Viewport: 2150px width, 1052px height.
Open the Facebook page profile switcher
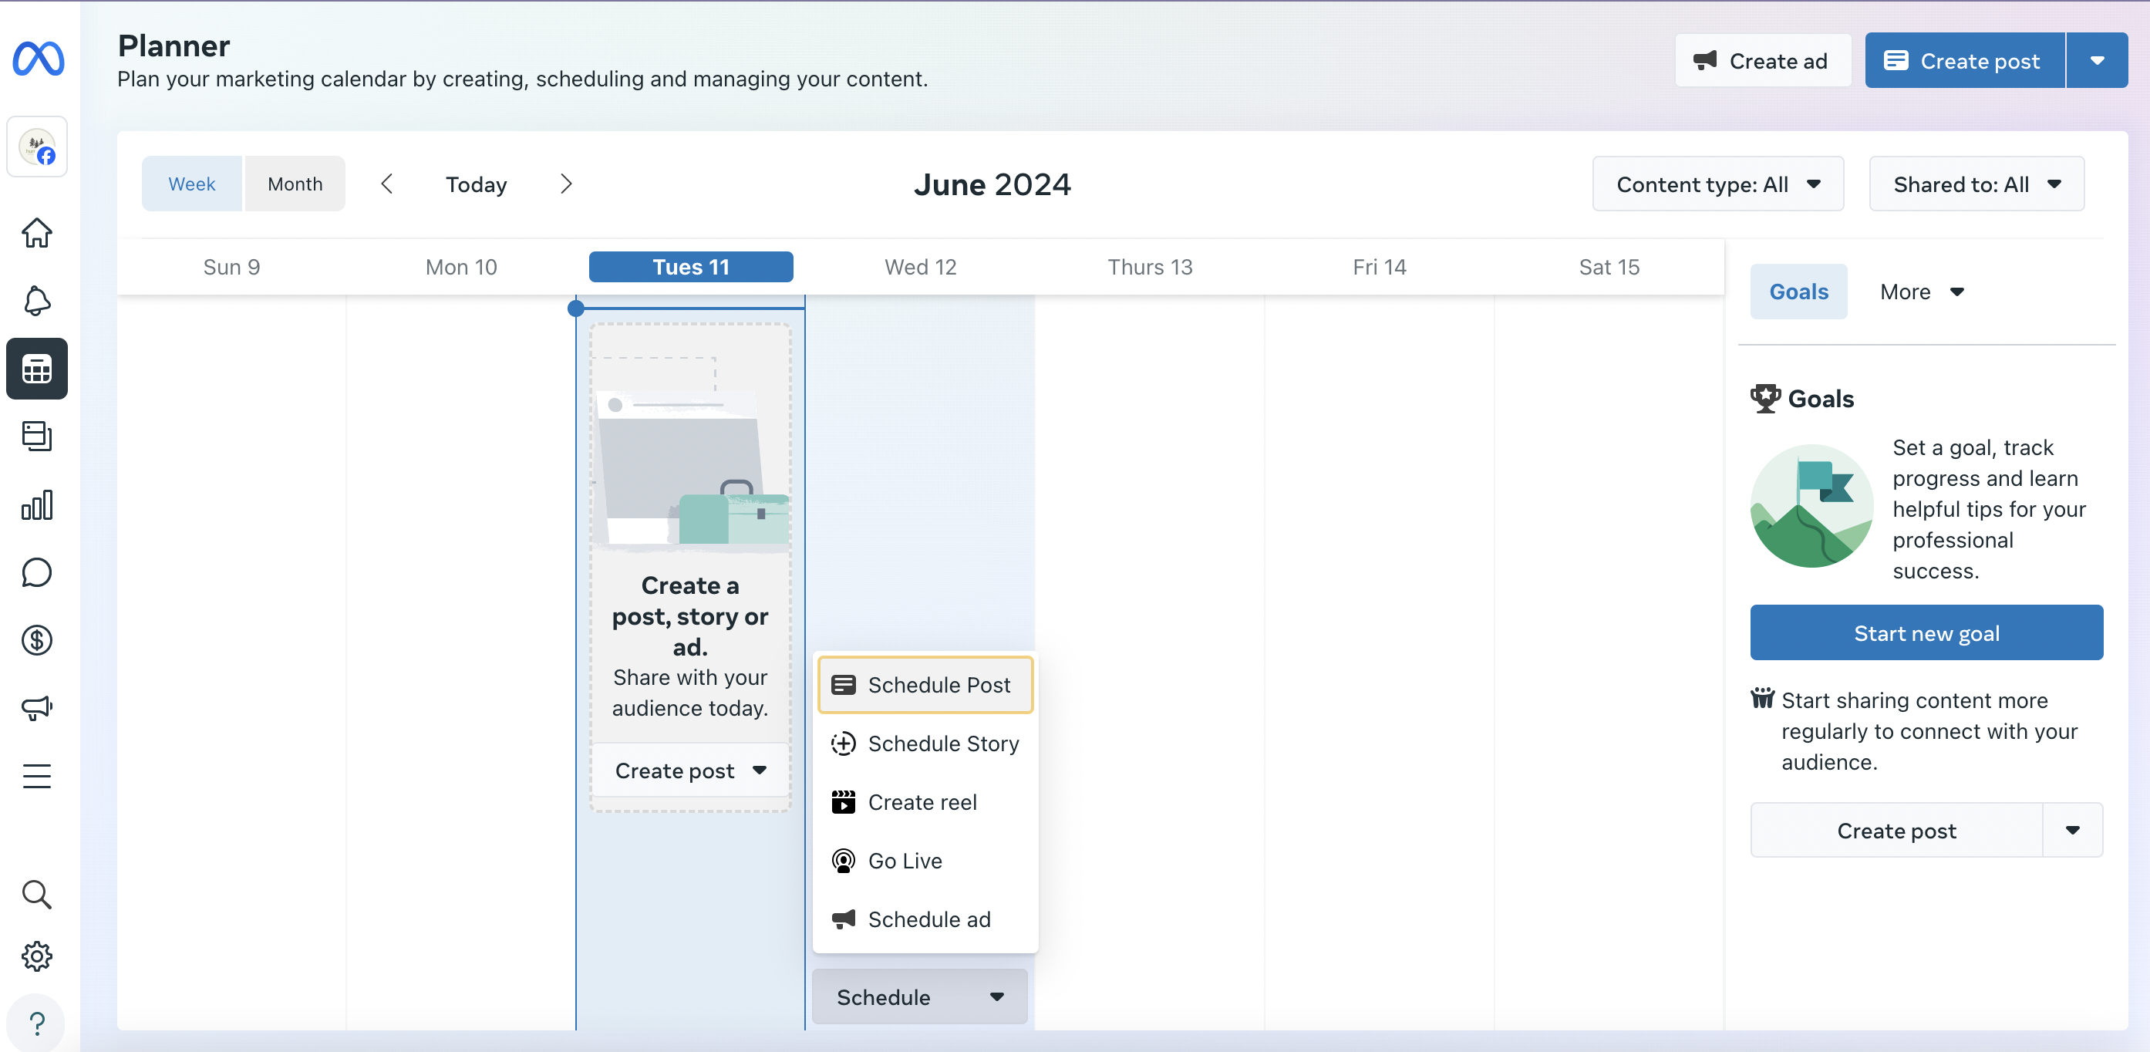coord(37,147)
